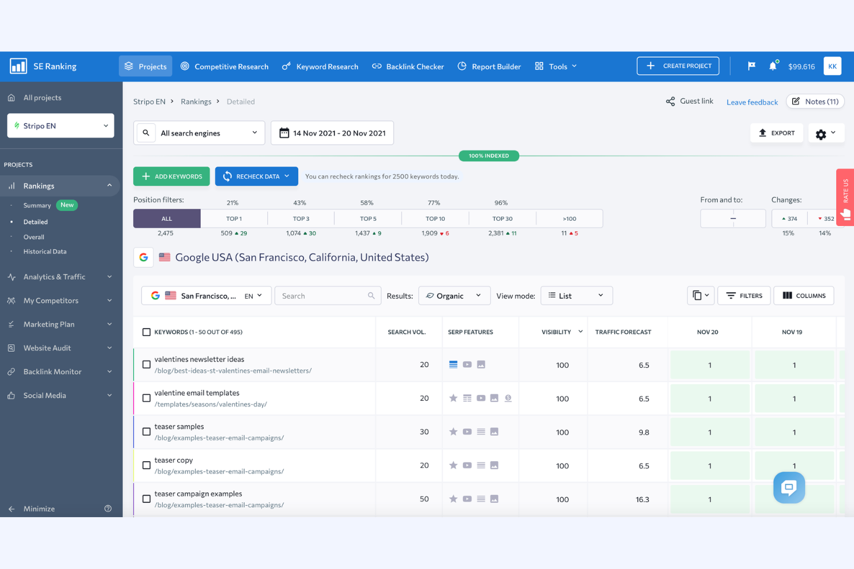Click the Leave feedback link
The height and width of the screenshot is (569, 854).
[752, 101]
